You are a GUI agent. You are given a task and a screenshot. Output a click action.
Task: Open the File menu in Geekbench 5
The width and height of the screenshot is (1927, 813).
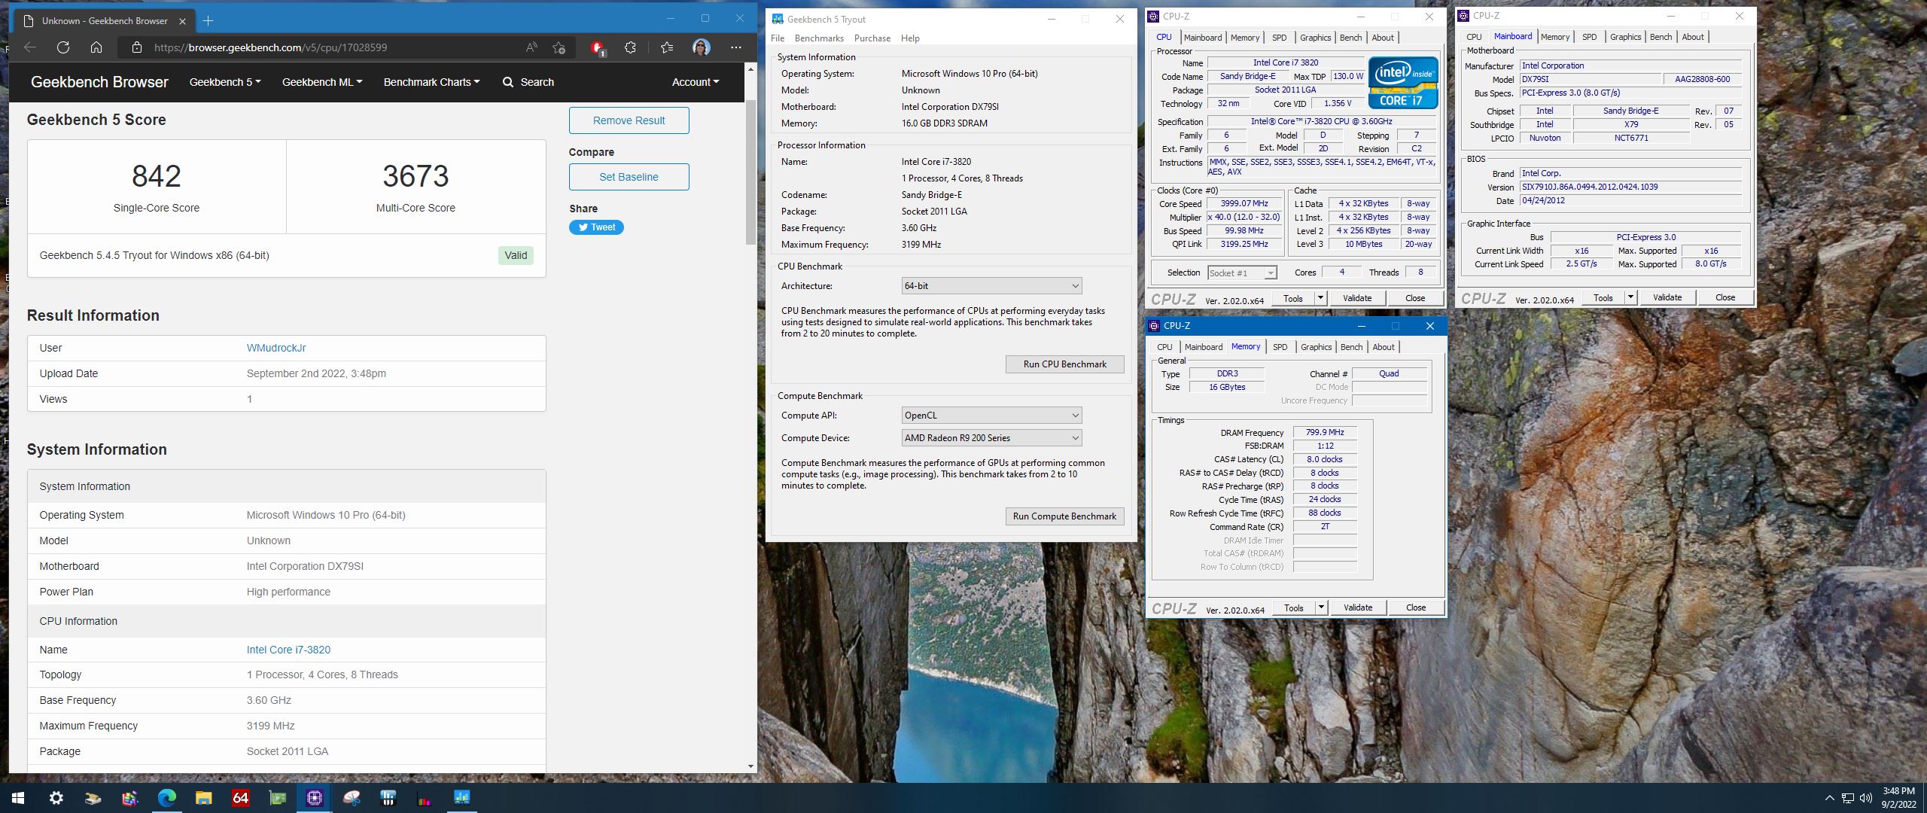pos(778,38)
